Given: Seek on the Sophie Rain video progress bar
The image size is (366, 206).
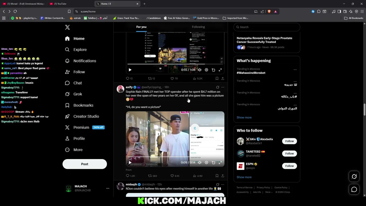Looking at the screenshot, I should [175, 157].
